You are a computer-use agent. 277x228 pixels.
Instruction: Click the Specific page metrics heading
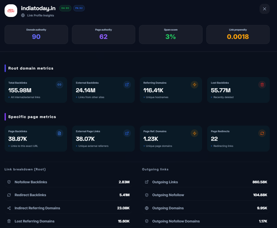(x=32, y=117)
